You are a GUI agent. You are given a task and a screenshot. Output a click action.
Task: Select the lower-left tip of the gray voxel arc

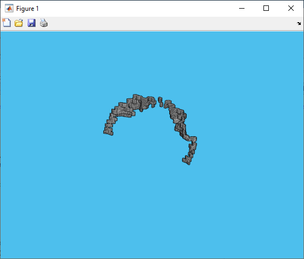tap(108, 132)
